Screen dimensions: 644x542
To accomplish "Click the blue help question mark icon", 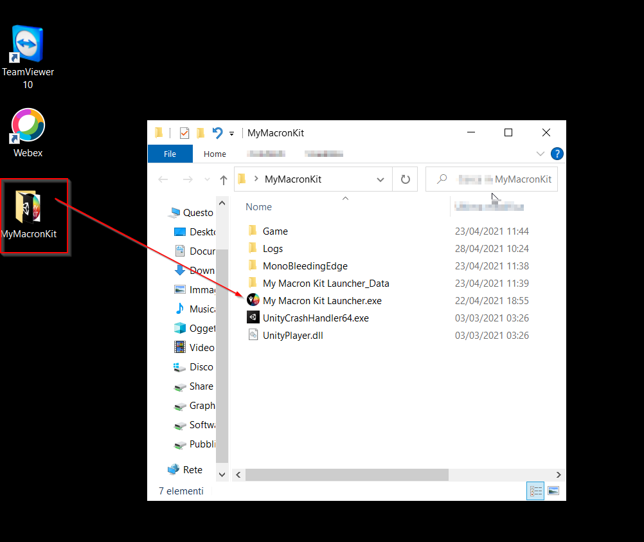I will (557, 154).
